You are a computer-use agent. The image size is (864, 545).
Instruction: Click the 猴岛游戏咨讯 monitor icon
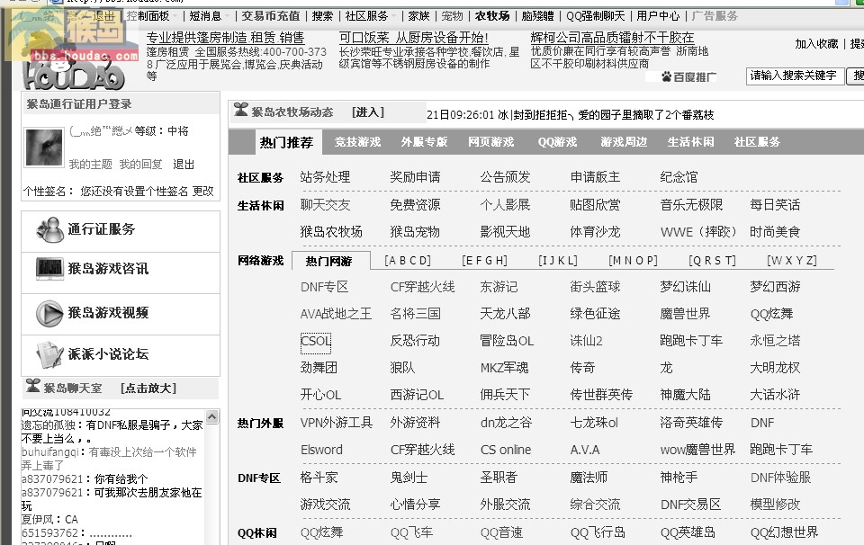(49, 269)
